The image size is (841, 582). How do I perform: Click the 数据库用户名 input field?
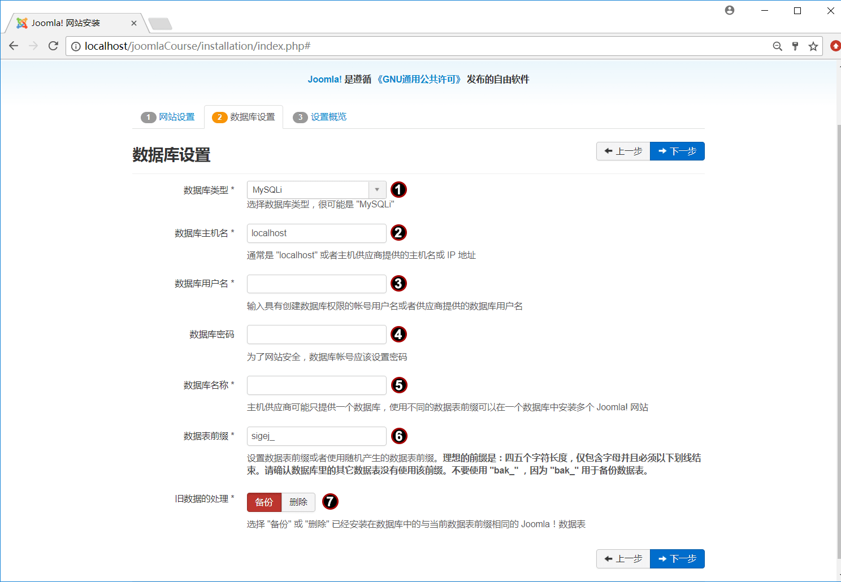coord(317,284)
